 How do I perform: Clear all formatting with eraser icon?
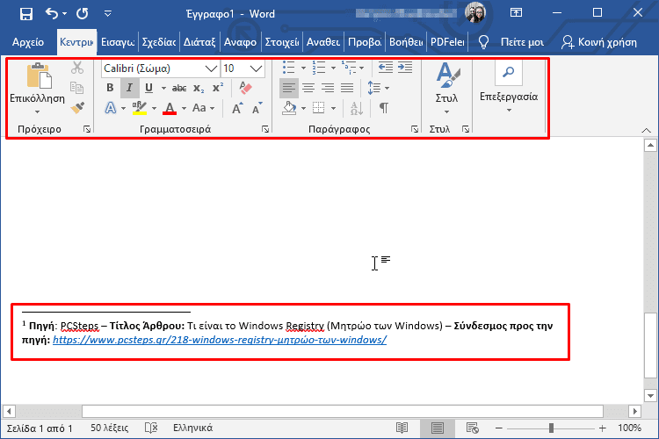(x=245, y=88)
